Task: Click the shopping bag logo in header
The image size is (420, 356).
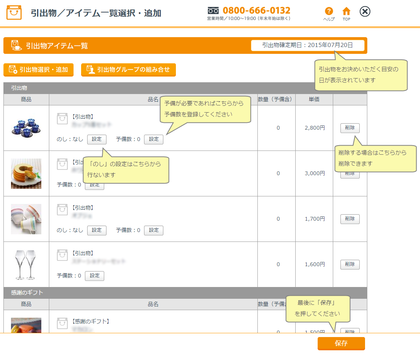Action: pos(14,13)
